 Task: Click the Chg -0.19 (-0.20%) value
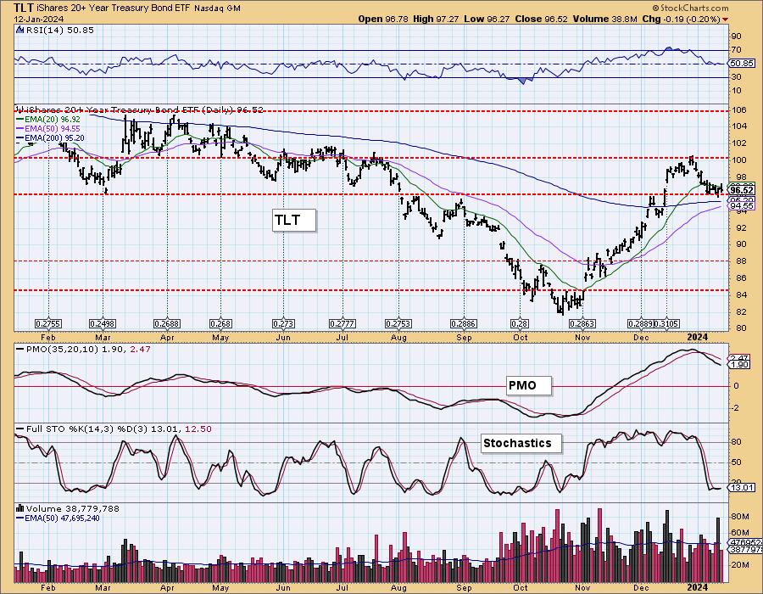[x=680, y=19]
